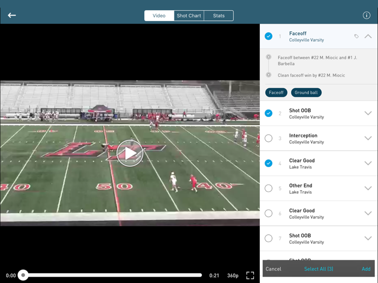Viewport: 378px width, 283px height.
Task: Check clip 7 Shot OOB checkbox
Action: [268, 238]
